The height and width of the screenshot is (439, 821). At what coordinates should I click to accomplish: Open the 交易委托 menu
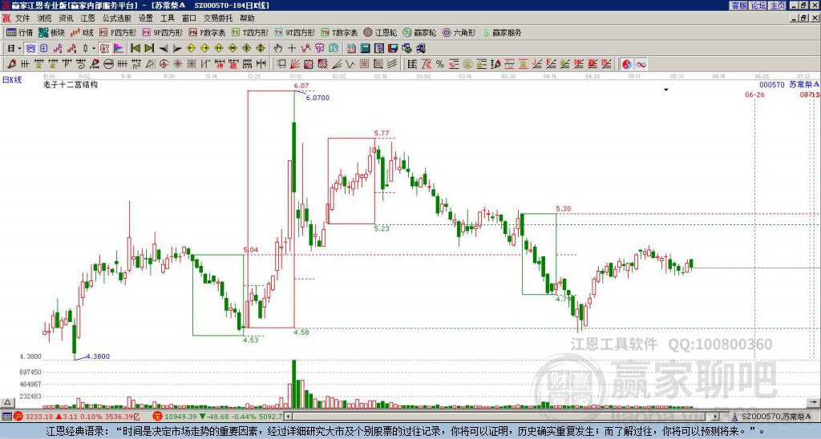tap(218, 18)
